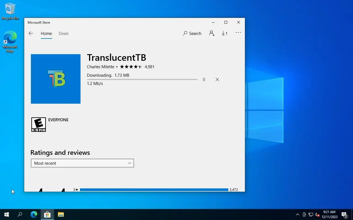Click the 5-star rating bar

click(154, 190)
